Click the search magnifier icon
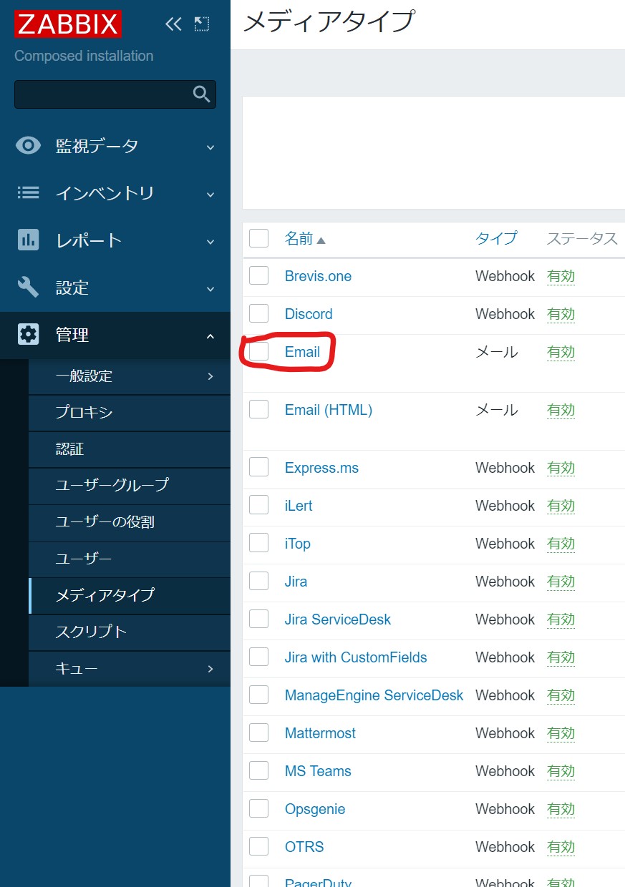Viewport: 625px width, 887px height. 200,94
